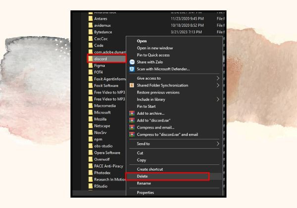This screenshot has width=297, height=208.
Task: Click the Mozilla folder icon
Action: tap(91, 119)
